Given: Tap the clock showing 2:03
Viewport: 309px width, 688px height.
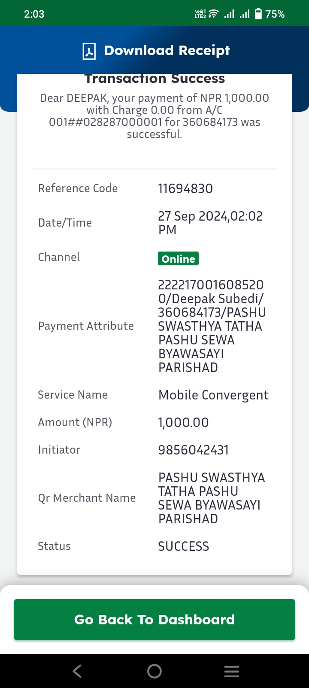Looking at the screenshot, I should tap(34, 14).
